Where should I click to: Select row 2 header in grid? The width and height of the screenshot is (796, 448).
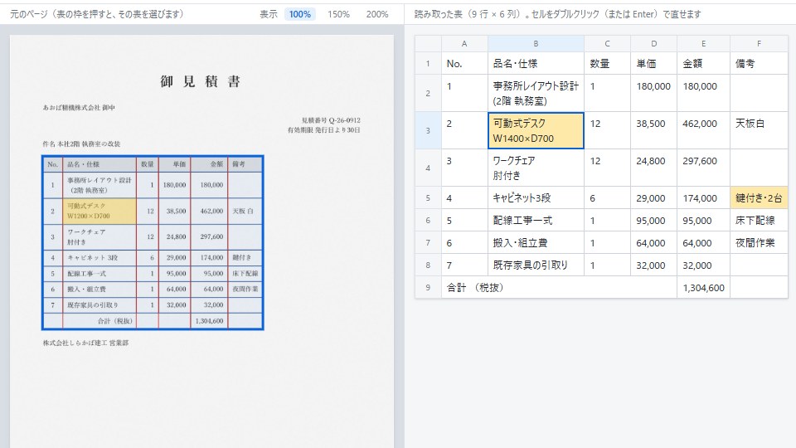(428, 93)
